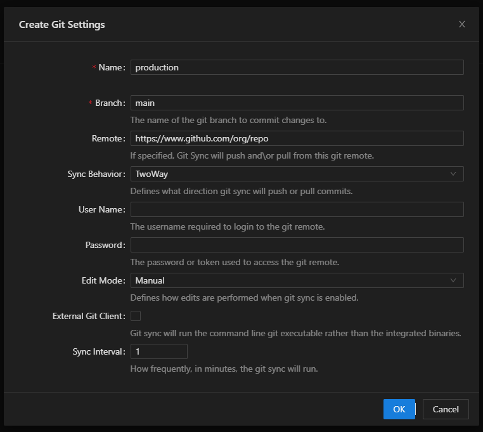The width and height of the screenshot is (483, 432).
Task: Click the Remote field label
Action: click(108, 138)
